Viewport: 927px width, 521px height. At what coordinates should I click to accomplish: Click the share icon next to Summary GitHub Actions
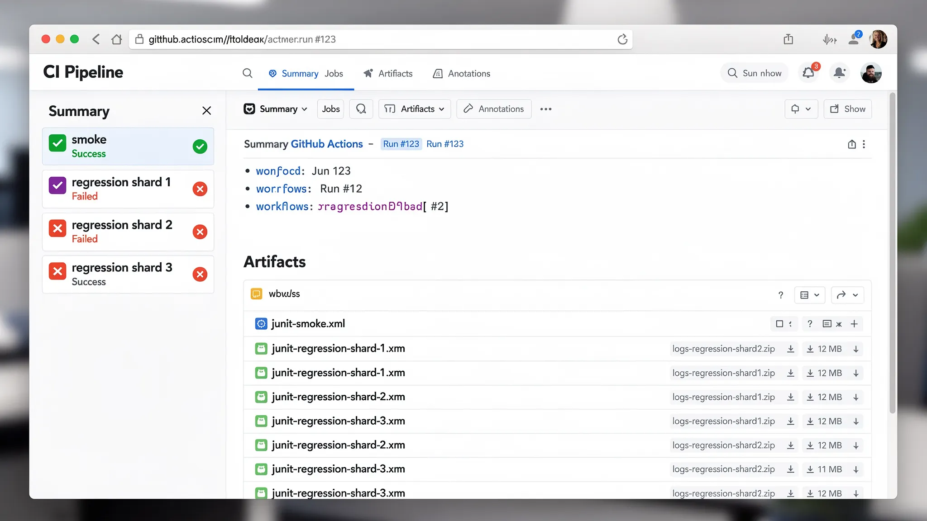(853, 144)
